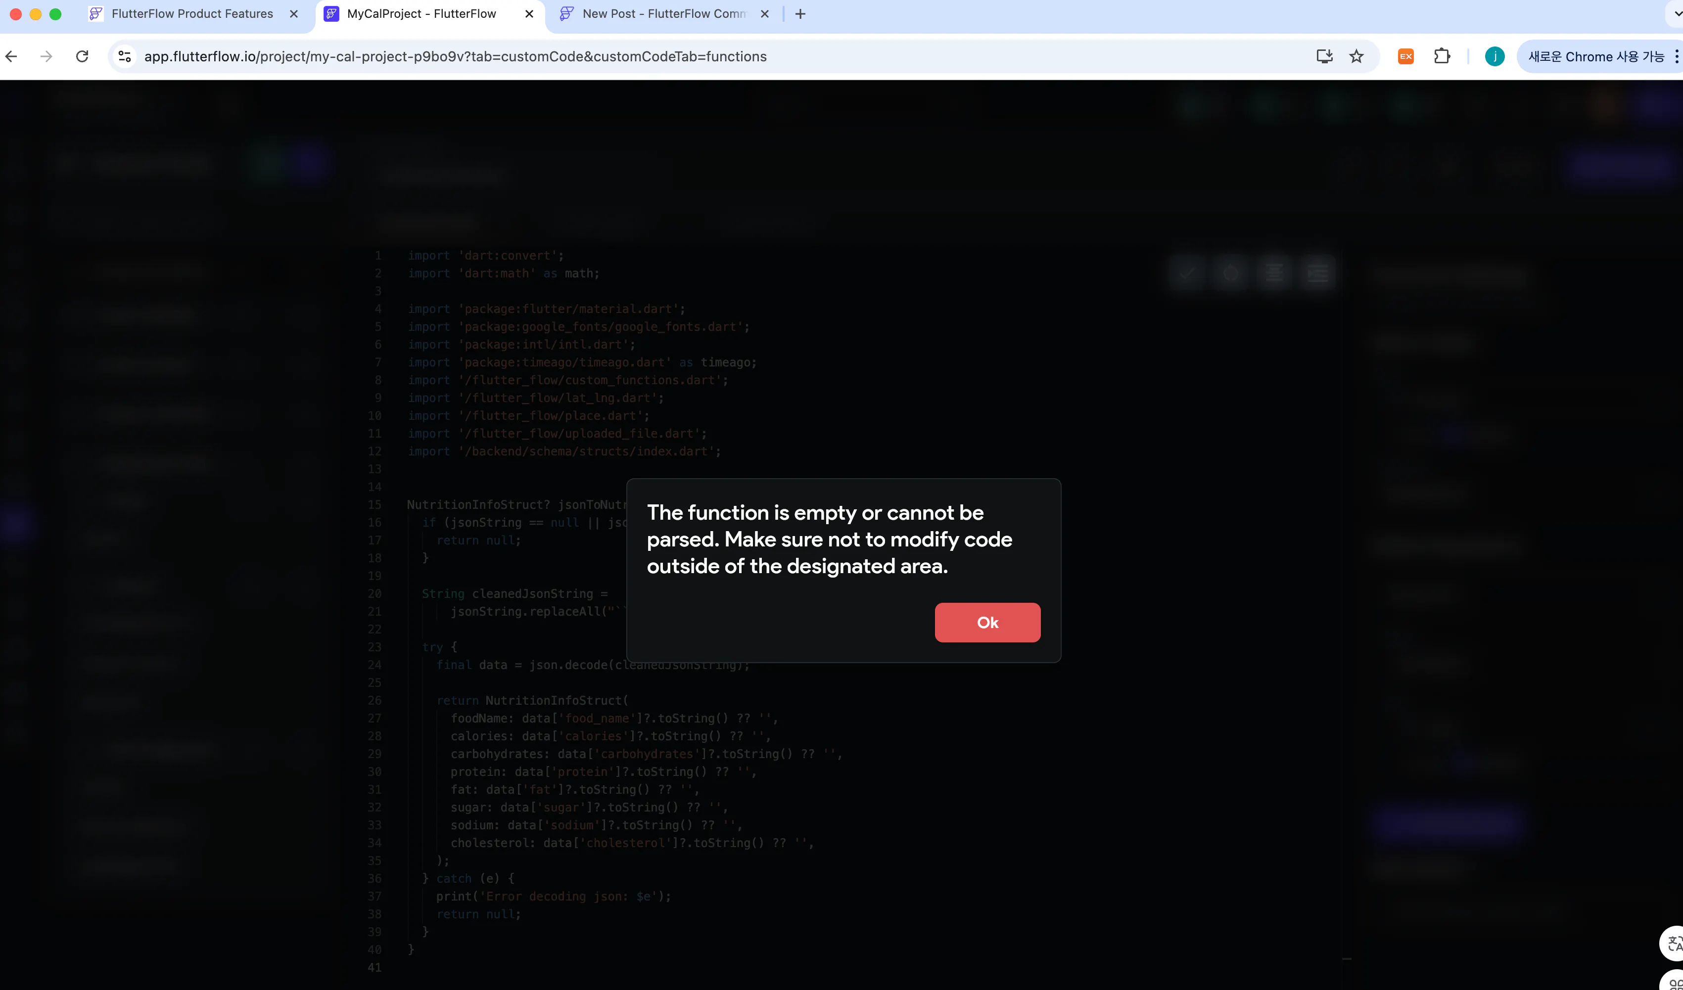Select the MyCalProject - FlutterFlow tab
Viewport: 1683px width, 990px height.
tap(421, 14)
